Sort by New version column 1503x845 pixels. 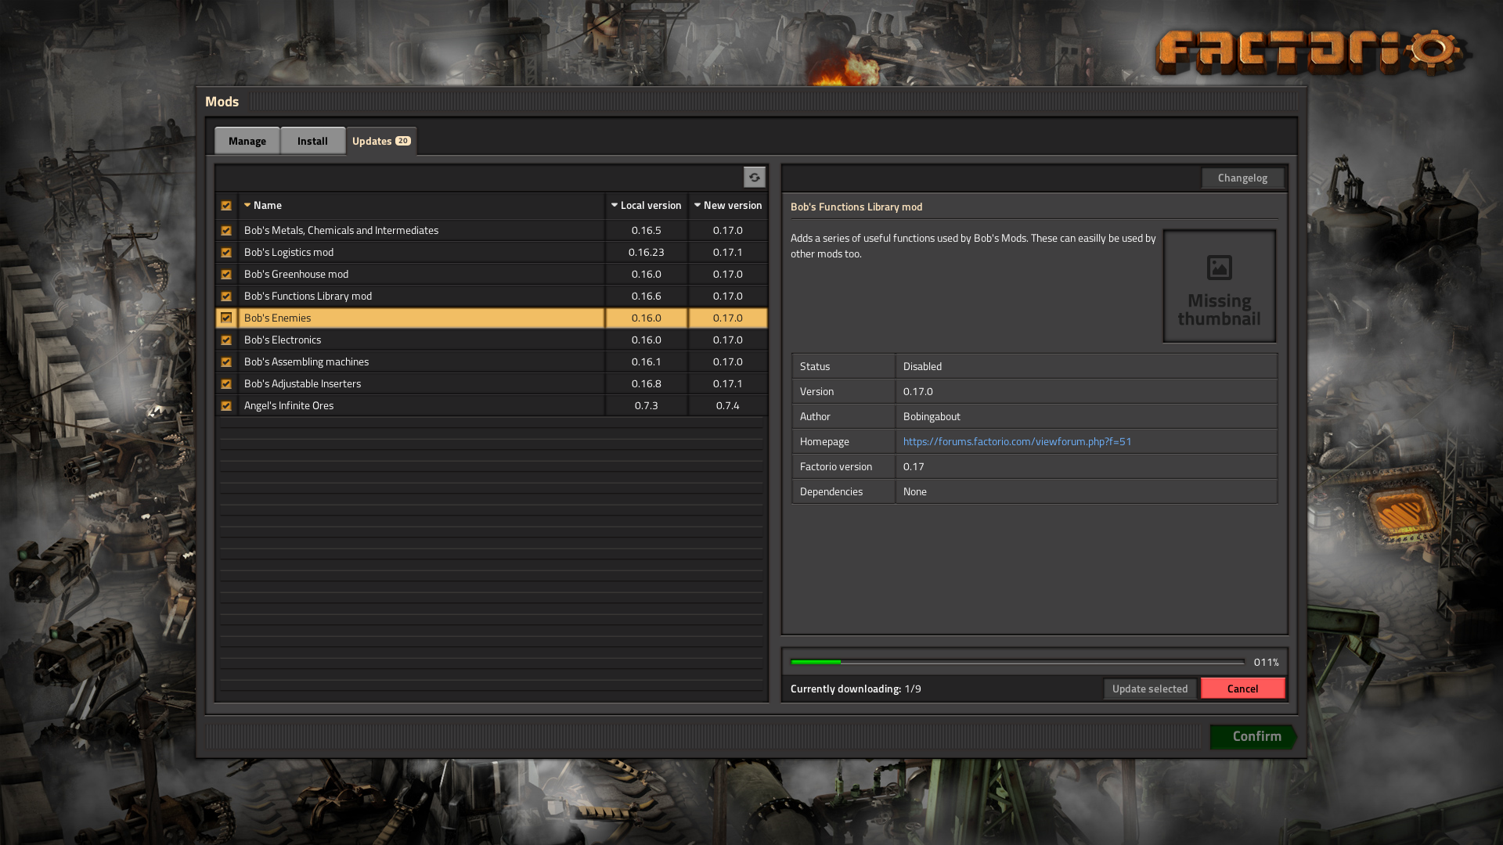pos(728,206)
